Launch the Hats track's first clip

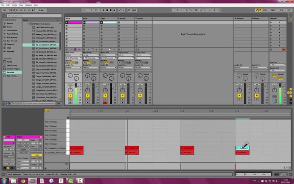[x=84, y=22]
